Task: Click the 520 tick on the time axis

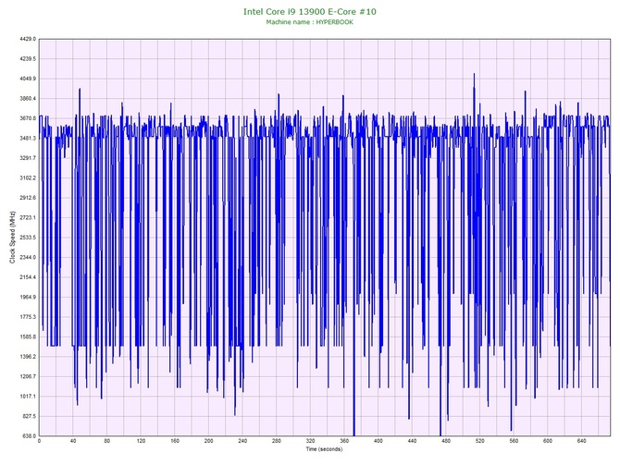Action: [x=480, y=441]
